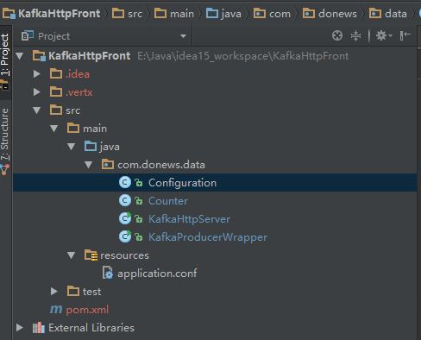Select the KafkaHttpServer class
This screenshot has width=421, height=340.
[x=215, y=219]
